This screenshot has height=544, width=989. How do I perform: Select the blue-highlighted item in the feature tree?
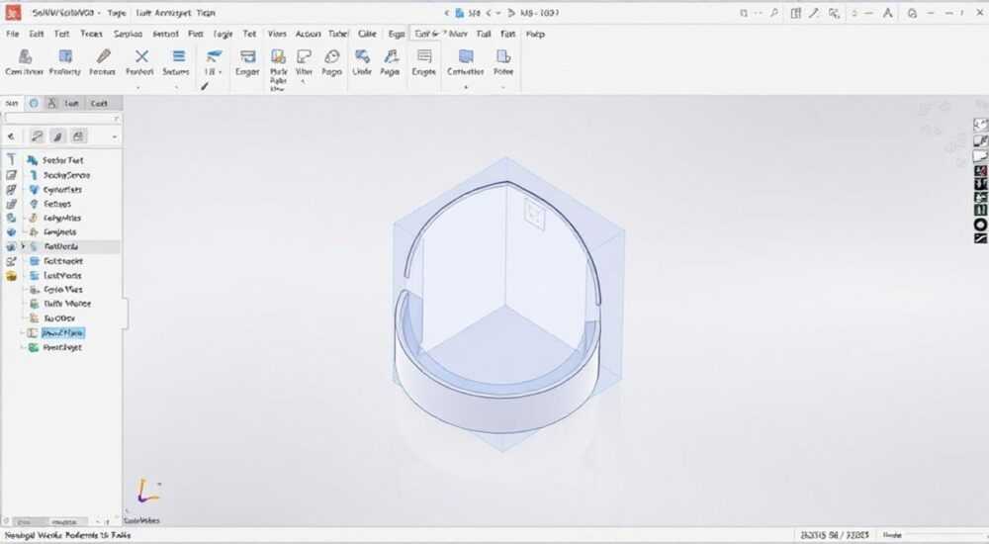(x=62, y=332)
